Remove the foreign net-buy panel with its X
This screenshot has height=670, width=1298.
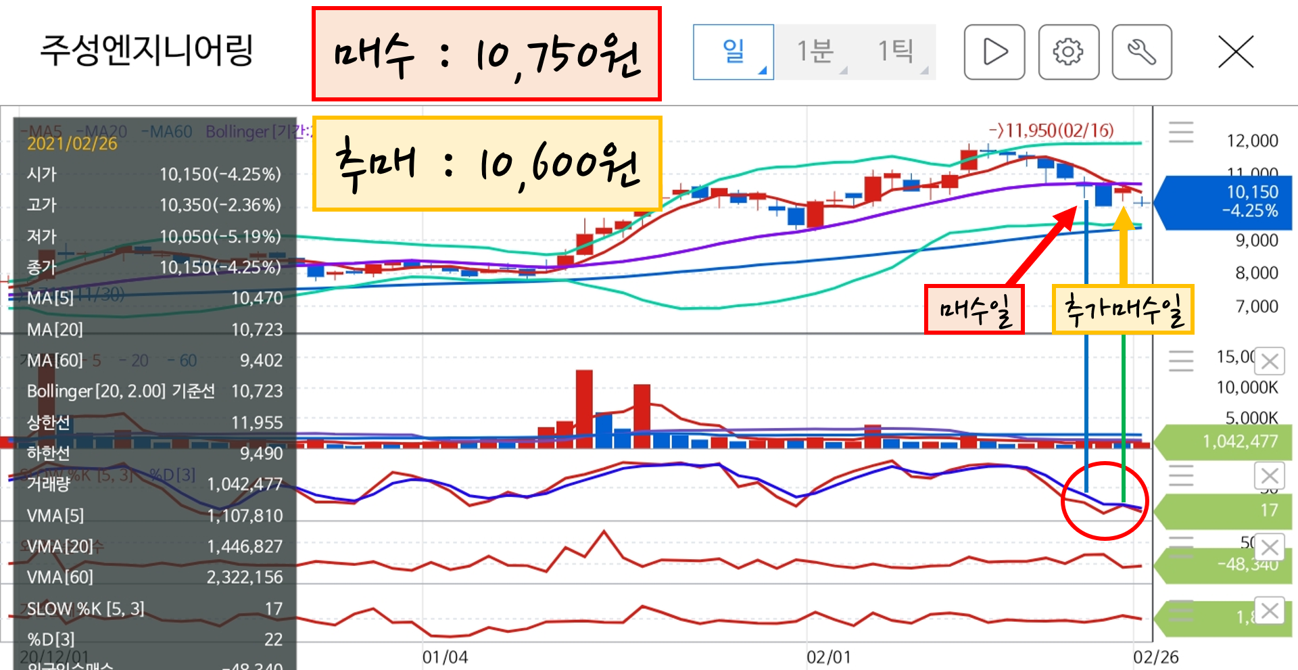[x=1270, y=547]
